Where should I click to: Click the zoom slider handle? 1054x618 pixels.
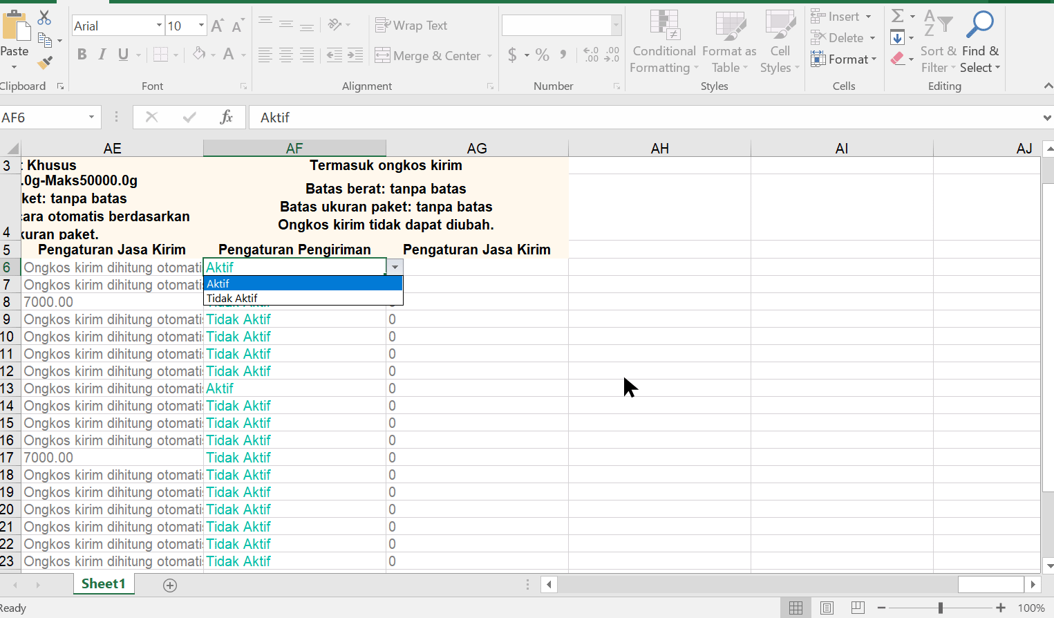940,608
